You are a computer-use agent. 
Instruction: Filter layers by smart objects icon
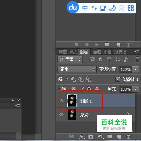tap(126, 60)
